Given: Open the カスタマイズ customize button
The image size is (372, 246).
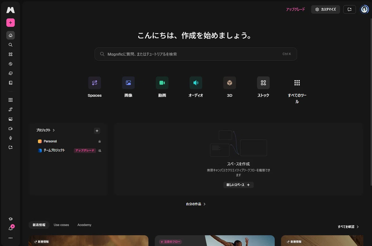Looking at the screenshot, I should 325,9.
